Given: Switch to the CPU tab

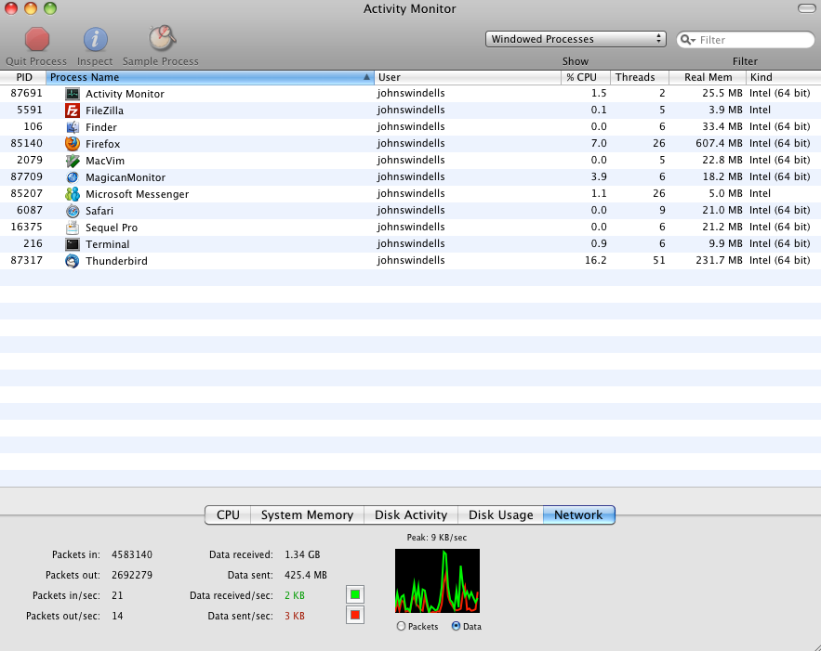Looking at the screenshot, I should (228, 515).
